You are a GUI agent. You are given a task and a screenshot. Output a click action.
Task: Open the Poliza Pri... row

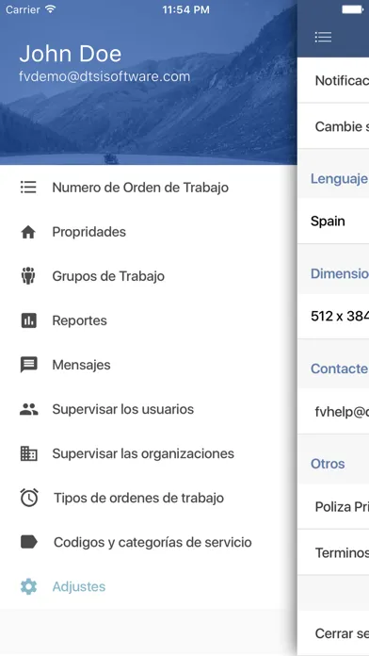(x=333, y=506)
